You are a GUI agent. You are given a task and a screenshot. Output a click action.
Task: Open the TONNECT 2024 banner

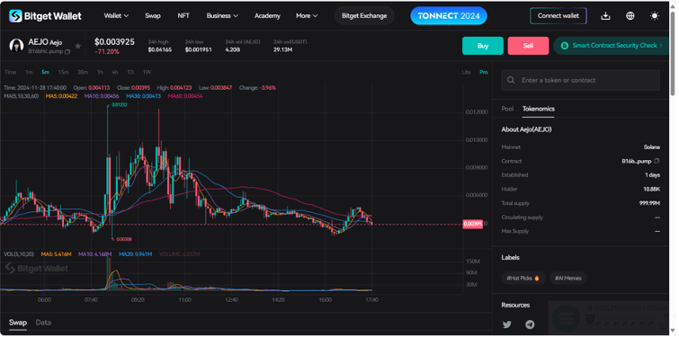coord(449,16)
